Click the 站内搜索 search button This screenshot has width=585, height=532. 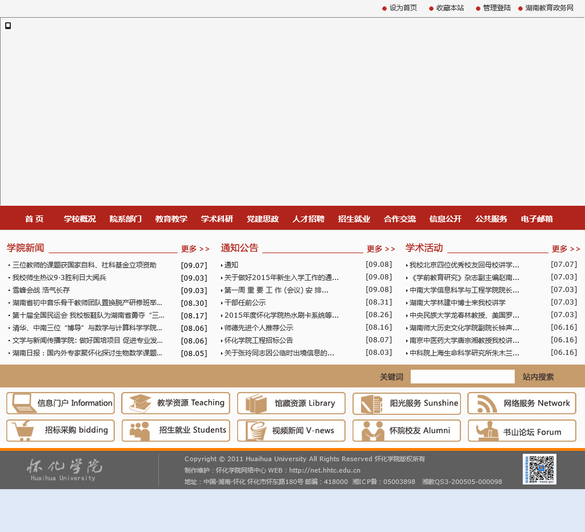coord(538,377)
